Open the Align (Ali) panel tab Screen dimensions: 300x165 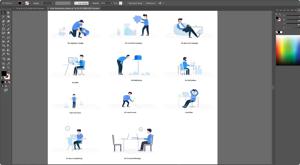(292, 10)
